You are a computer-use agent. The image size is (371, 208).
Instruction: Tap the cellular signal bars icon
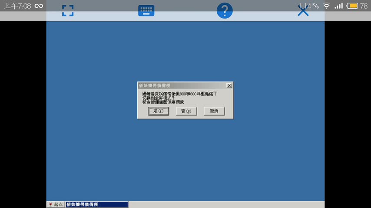click(x=339, y=6)
